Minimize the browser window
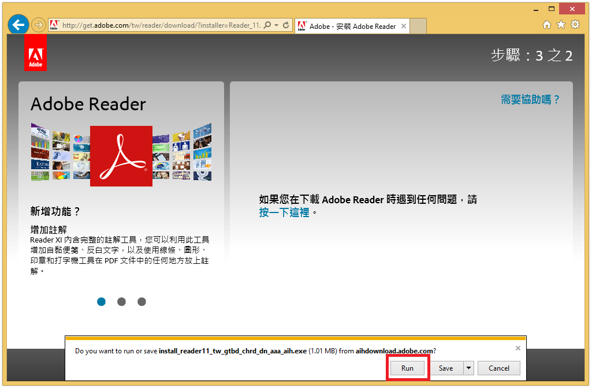 click(536, 9)
